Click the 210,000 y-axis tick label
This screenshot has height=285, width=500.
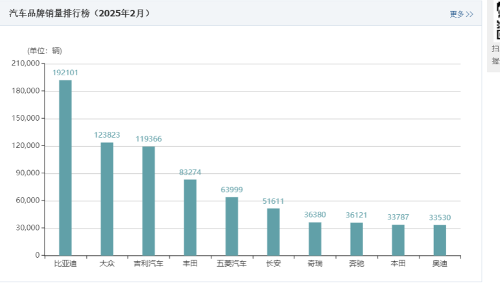click(25, 63)
